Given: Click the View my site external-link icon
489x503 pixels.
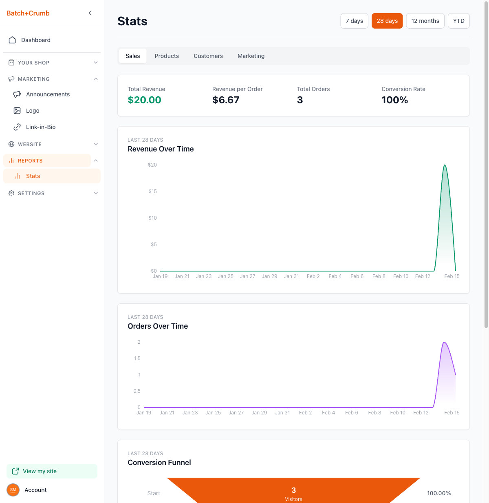Looking at the screenshot, I should tap(15, 471).
